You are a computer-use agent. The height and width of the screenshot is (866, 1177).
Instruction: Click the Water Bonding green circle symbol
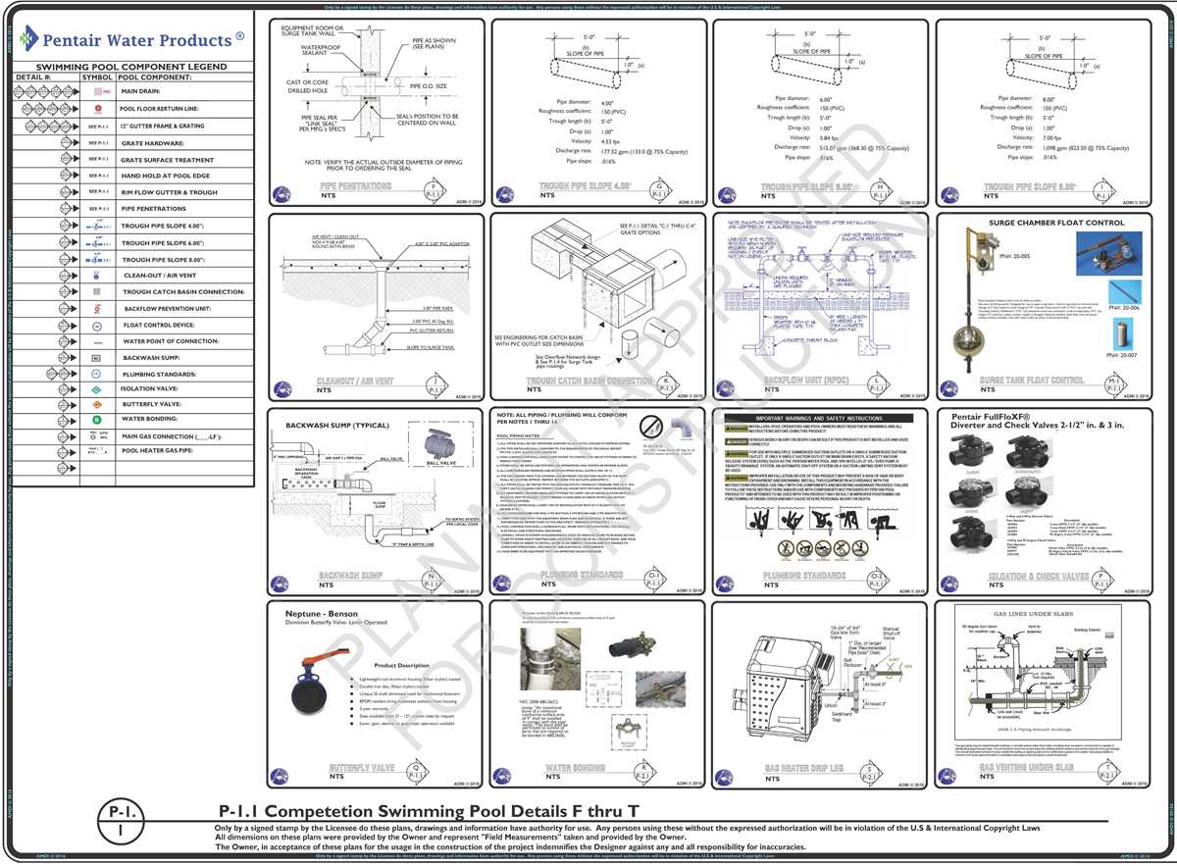(x=97, y=422)
